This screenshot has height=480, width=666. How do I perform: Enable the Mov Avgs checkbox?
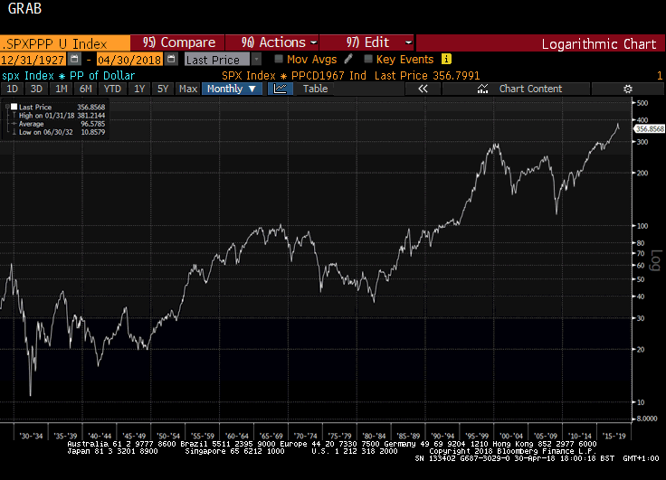tap(280, 59)
